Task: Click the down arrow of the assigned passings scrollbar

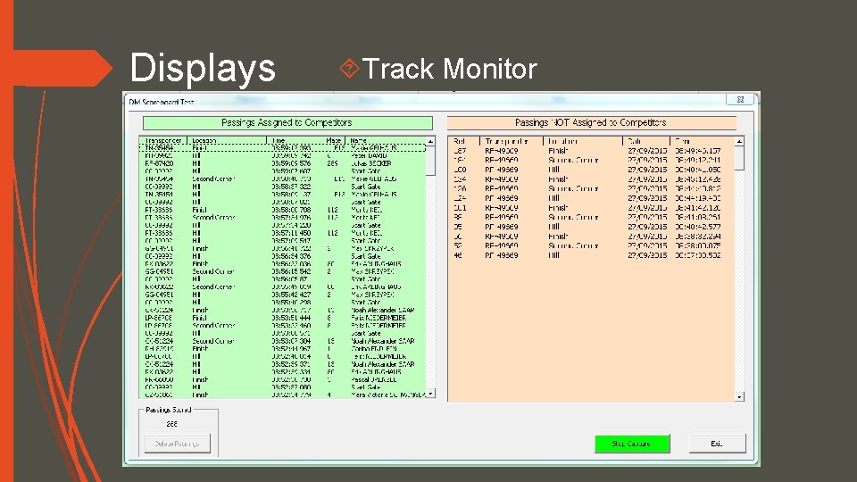Action: 430,394
